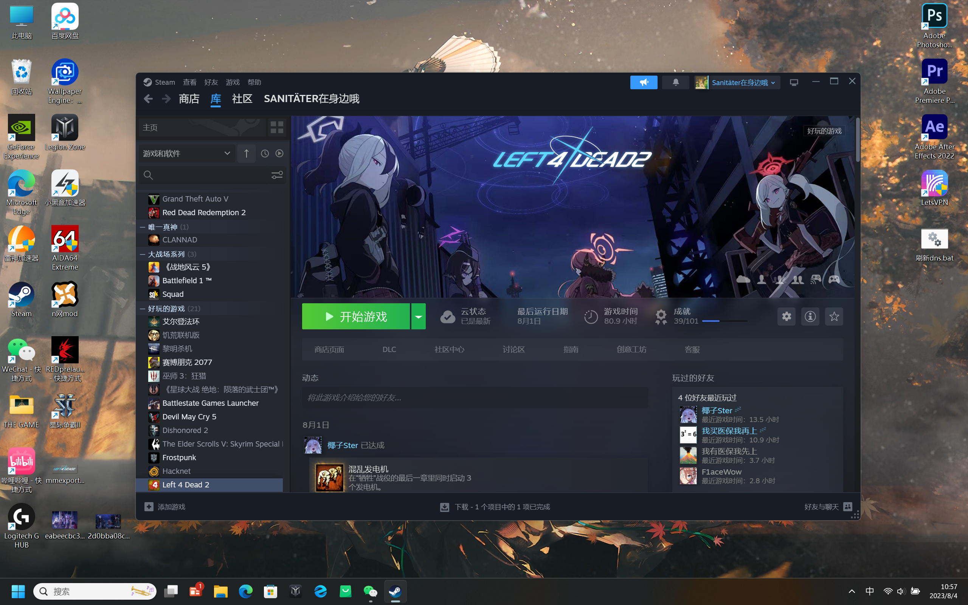
Task: Open advanced filter options in library search
Action: tap(277, 175)
